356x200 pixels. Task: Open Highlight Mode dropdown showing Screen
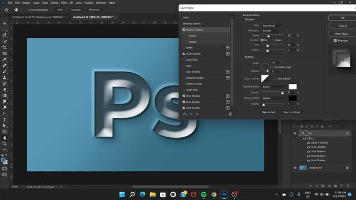(274, 87)
